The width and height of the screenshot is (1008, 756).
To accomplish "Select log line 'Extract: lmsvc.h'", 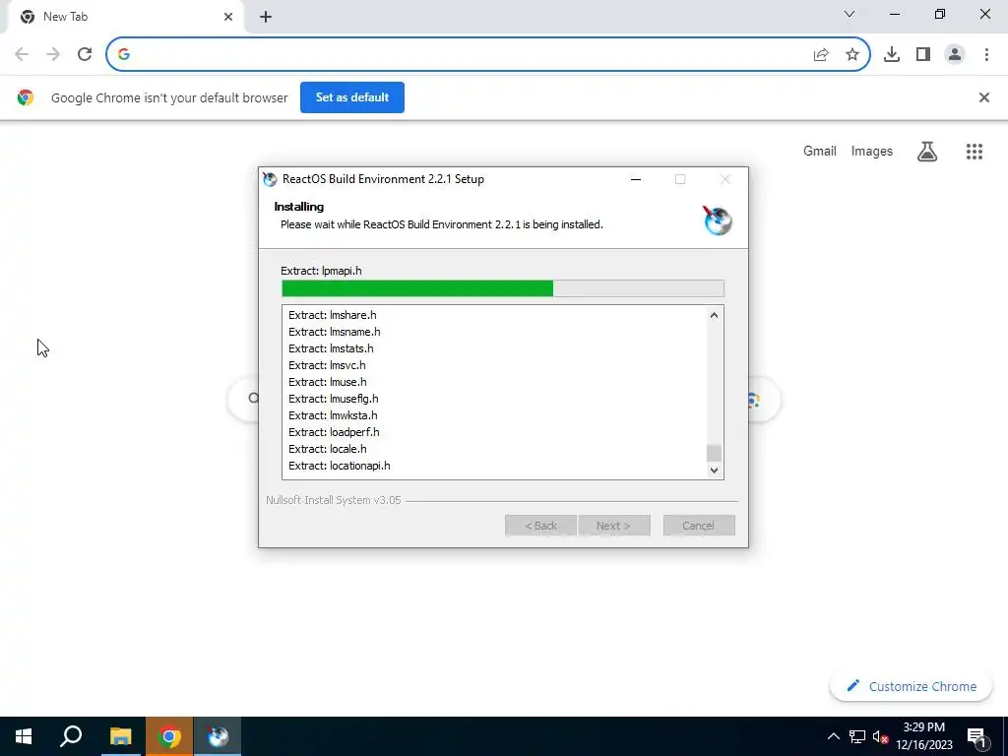I will pos(327,365).
